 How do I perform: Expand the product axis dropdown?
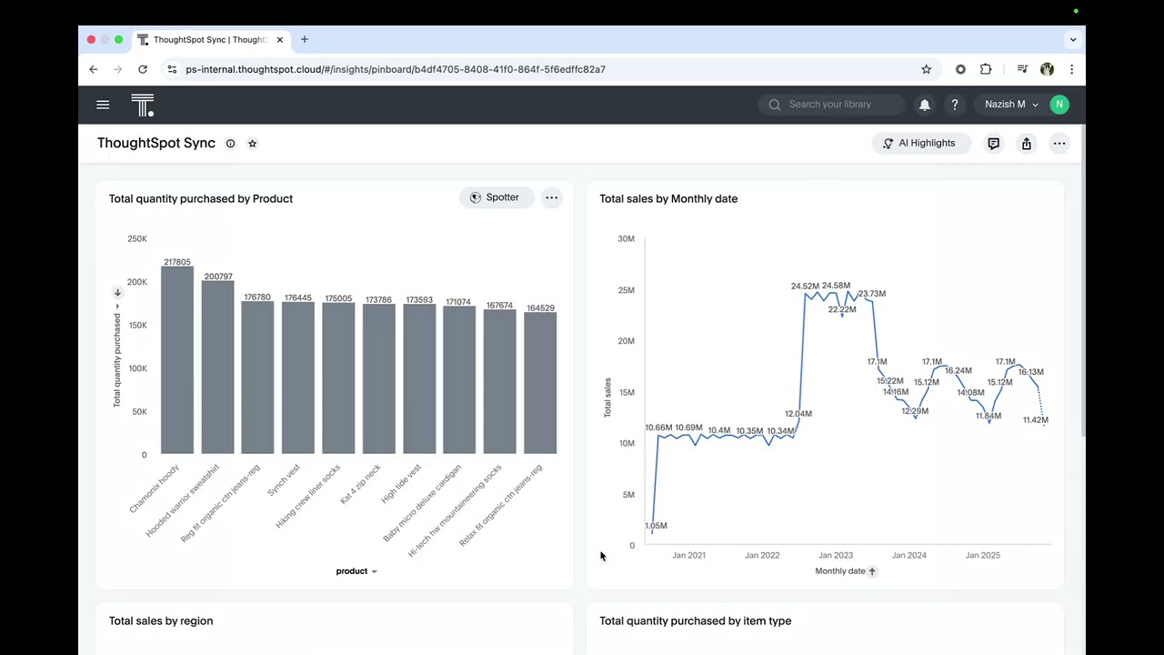point(374,571)
